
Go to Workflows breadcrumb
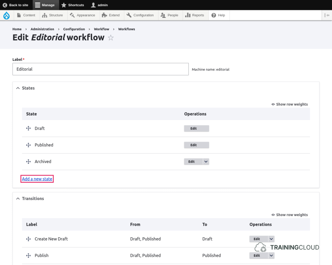click(x=127, y=29)
